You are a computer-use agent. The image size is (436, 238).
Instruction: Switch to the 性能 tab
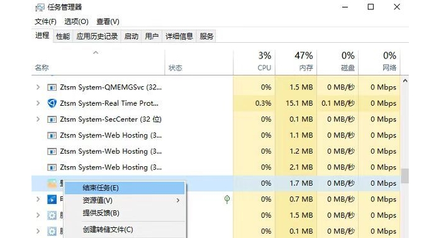point(63,36)
